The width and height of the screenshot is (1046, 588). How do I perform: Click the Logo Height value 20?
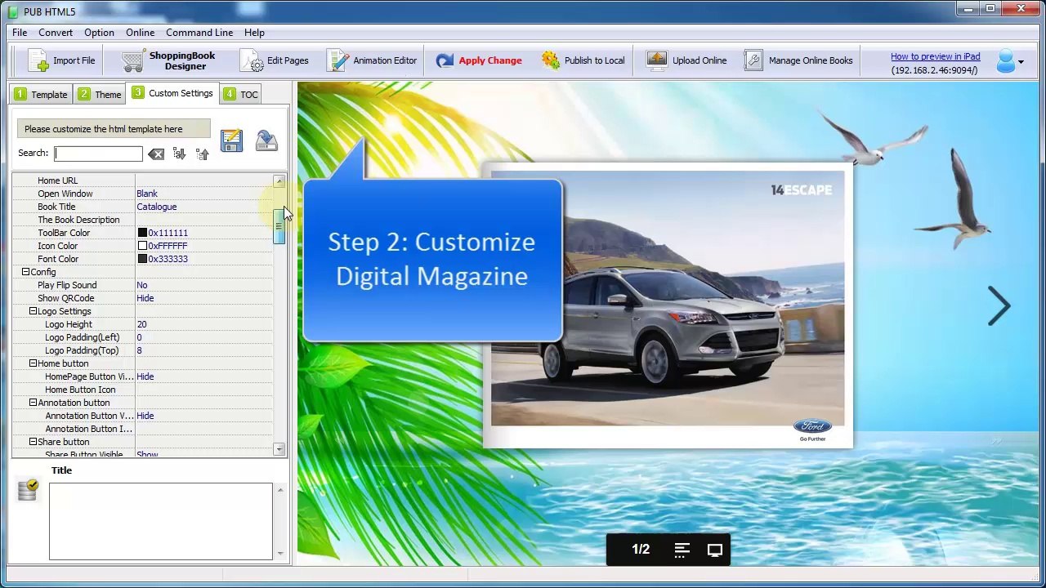click(x=141, y=324)
